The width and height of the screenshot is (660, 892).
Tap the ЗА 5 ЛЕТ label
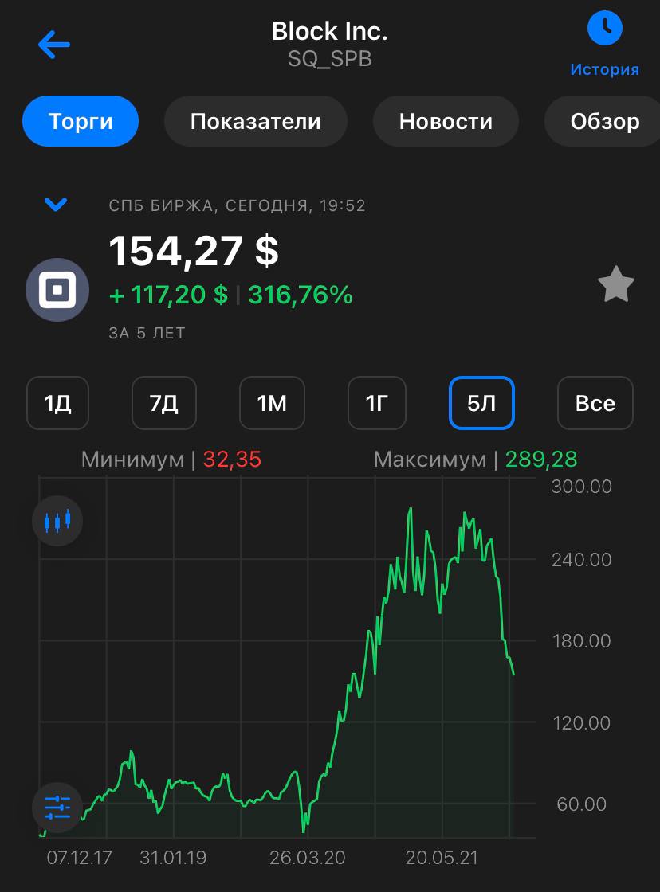(147, 333)
